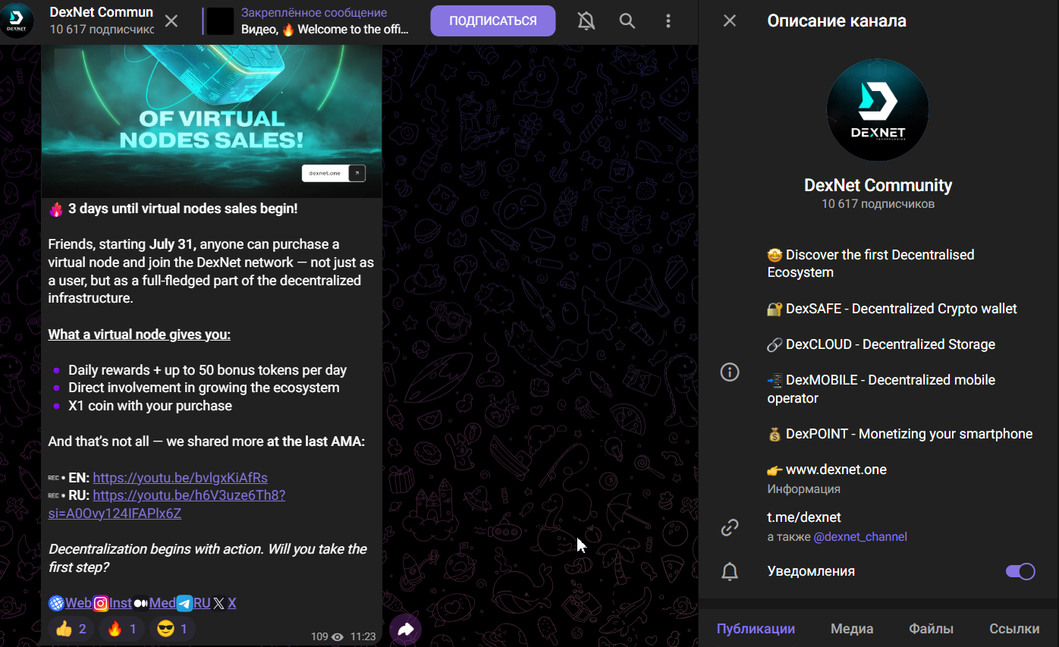Click the 109 views counter
Viewport: 1059px width, 647px height.
coord(327,636)
